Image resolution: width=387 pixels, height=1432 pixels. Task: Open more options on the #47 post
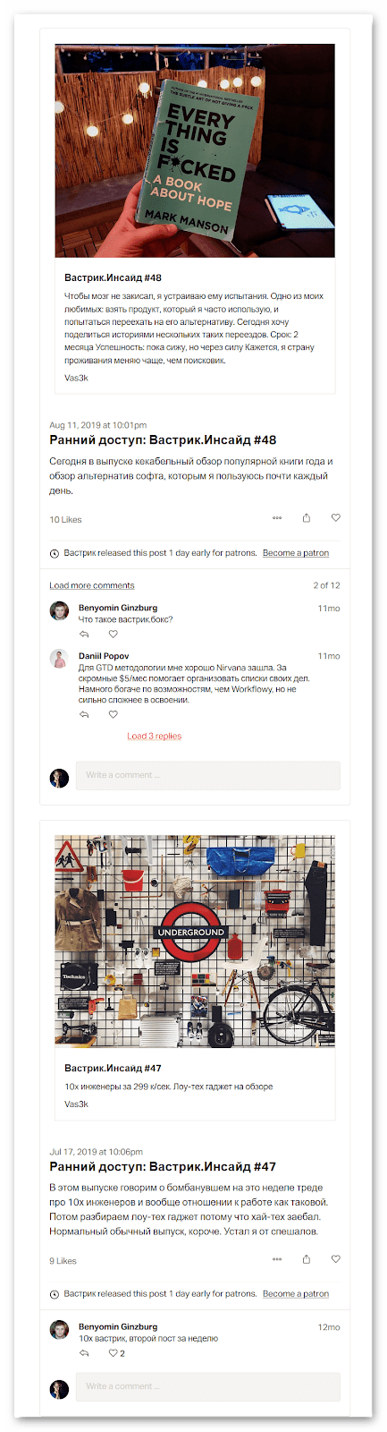pos(277,1258)
